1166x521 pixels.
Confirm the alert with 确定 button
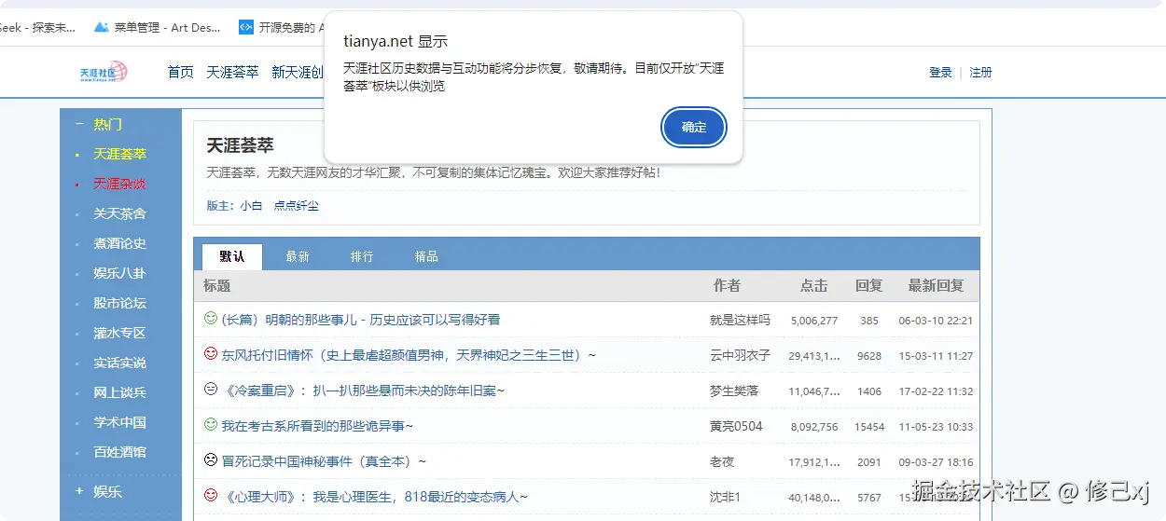694,128
